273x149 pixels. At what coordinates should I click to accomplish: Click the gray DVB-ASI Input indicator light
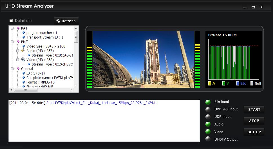208,109
